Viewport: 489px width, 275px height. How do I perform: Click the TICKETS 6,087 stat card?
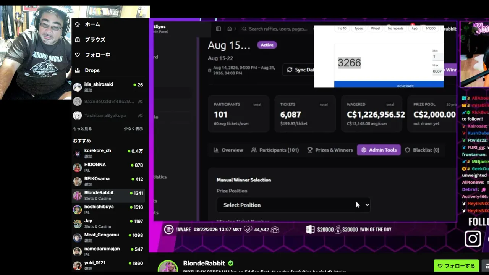point(305,114)
